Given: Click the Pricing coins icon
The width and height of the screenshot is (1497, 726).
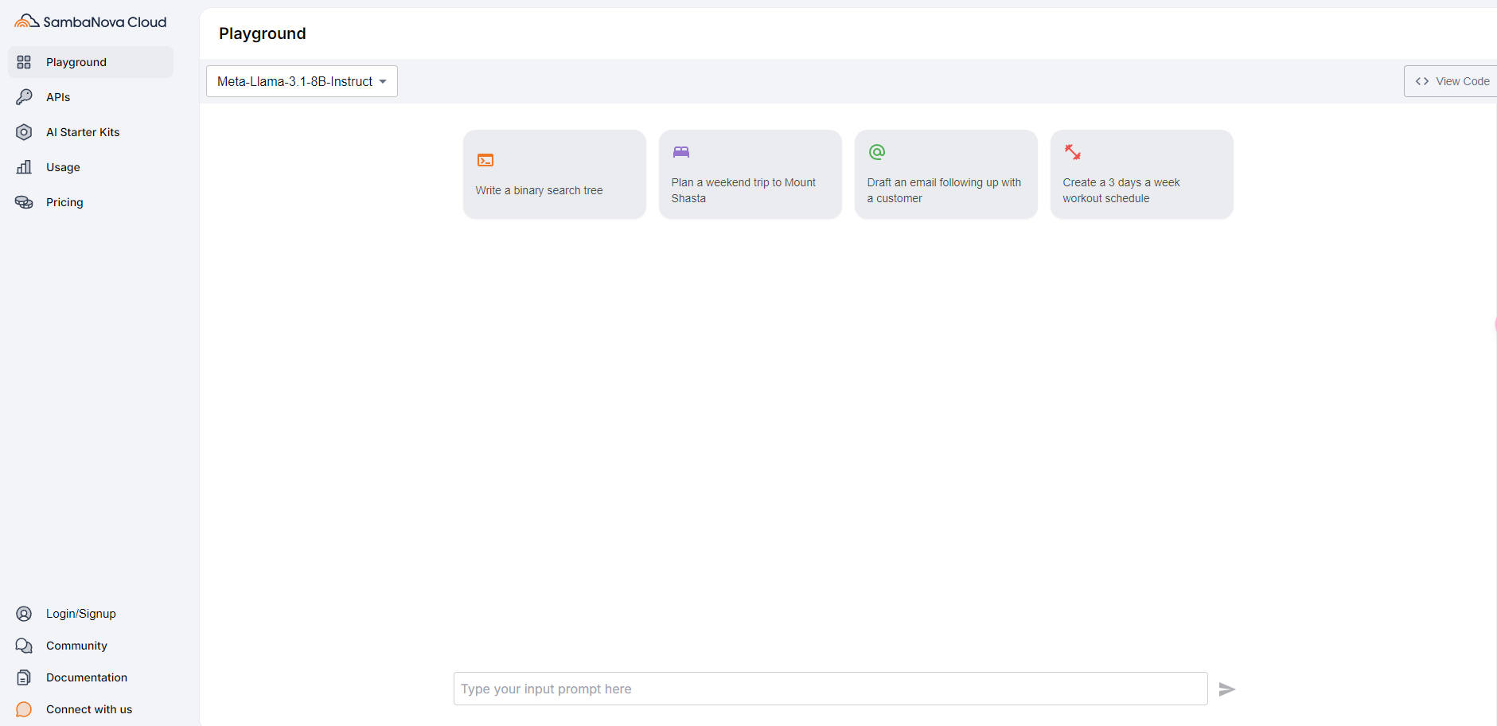Looking at the screenshot, I should 24,202.
